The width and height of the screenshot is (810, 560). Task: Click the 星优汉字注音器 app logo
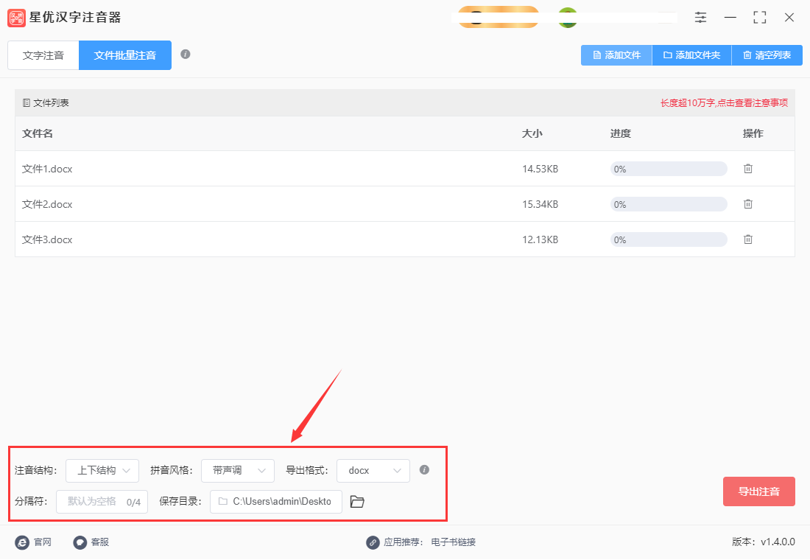click(x=16, y=18)
